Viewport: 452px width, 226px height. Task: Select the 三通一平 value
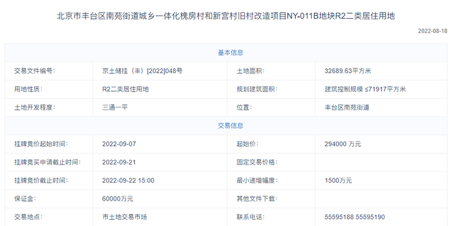(x=115, y=107)
